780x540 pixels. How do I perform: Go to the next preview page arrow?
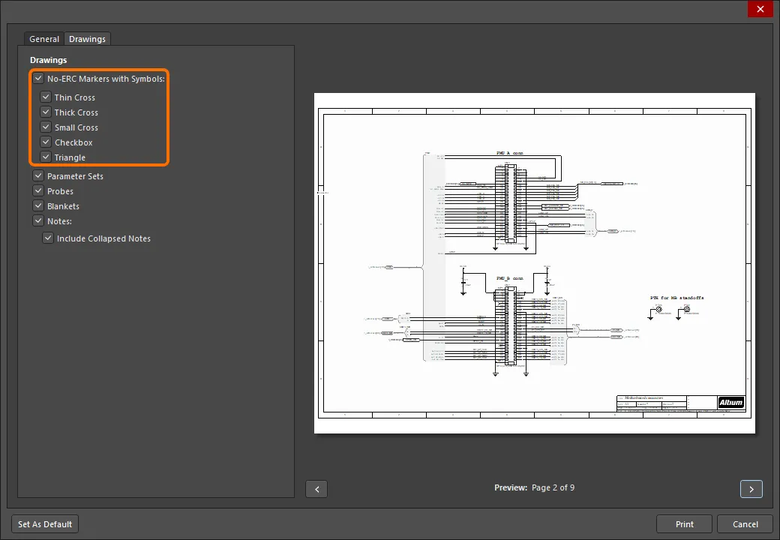(x=751, y=489)
